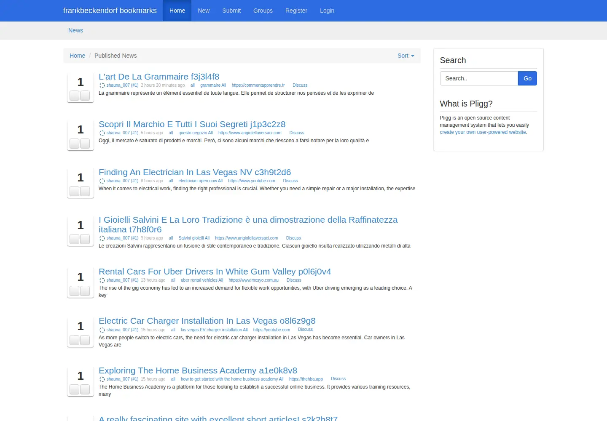Image resolution: width=607 pixels, height=421 pixels.
Task: Open the uber rental vehicles All tag
Action: (202, 280)
